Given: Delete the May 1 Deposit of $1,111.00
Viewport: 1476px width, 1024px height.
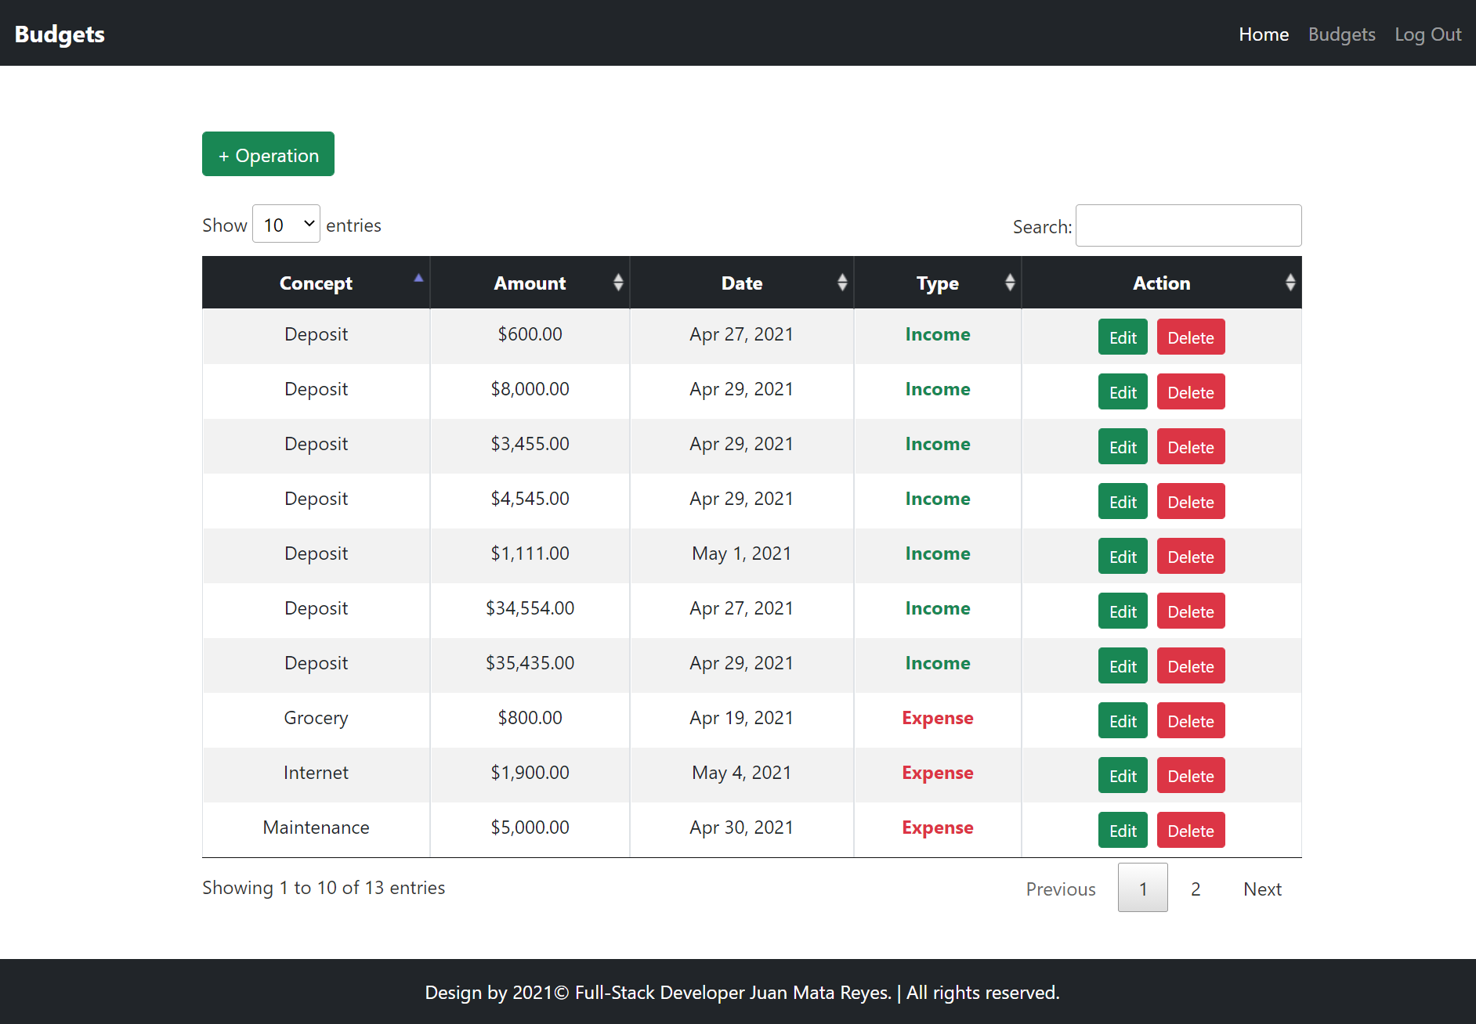Looking at the screenshot, I should 1190,556.
